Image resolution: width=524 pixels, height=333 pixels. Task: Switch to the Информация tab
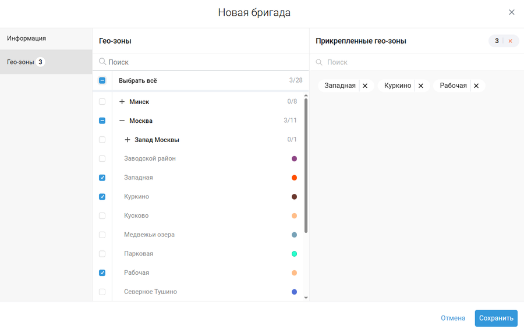tap(27, 38)
